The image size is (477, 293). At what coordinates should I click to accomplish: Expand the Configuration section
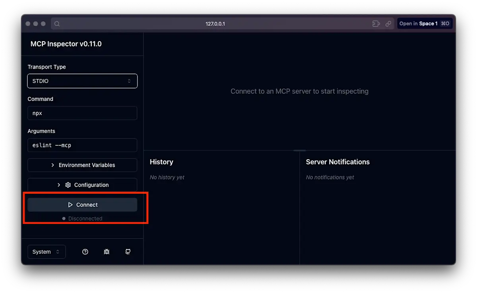coord(82,185)
